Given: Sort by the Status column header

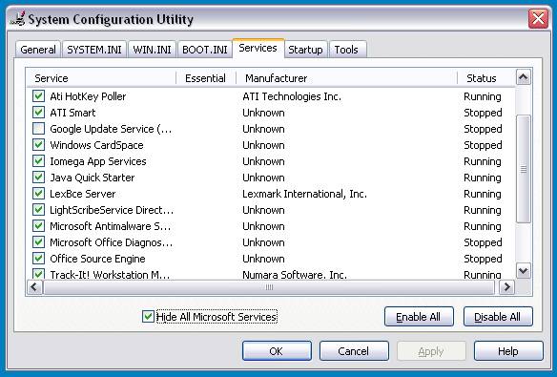Looking at the screenshot, I should [x=486, y=78].
